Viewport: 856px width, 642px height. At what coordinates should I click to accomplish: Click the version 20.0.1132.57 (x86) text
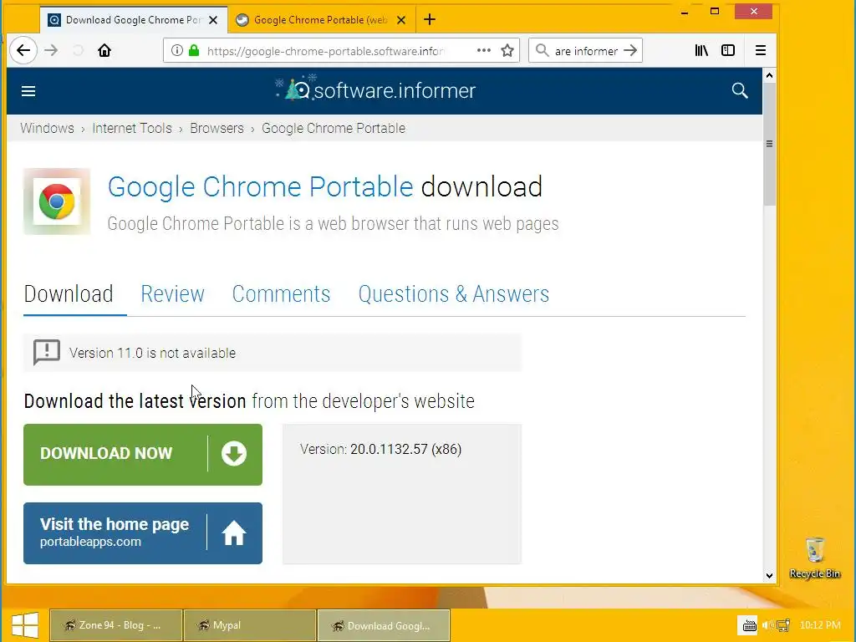pyautogui.click(x=405, y=449)
